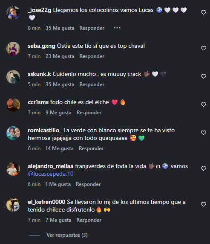
Task: View 14 Me gusta on romicastillo_'s comment
Action: pos(60,148)
